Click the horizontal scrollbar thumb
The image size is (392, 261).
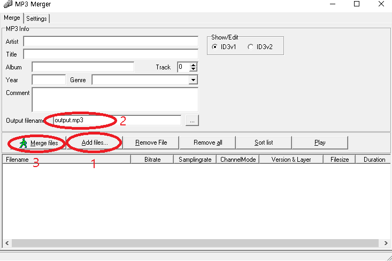(195, 243)
